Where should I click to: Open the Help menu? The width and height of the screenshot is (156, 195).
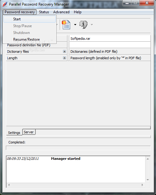pyautogui.click(x=78, y=12)
